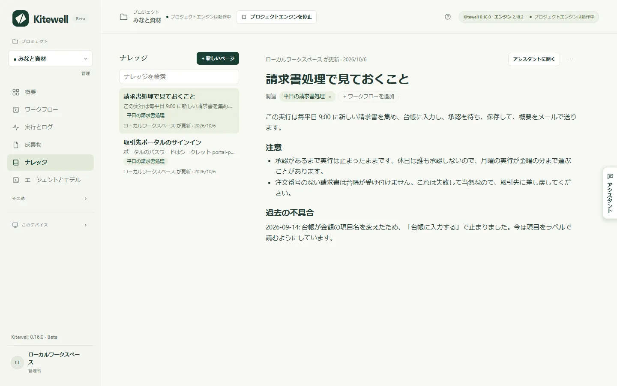The width and height of the screenshot is (617, 386).
Task: Click the 注意 heading
Action: click(x=274, y=148)
